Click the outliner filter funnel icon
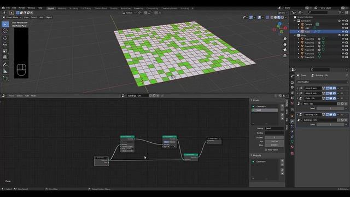The height and width of the screenshot is (197, 350). pyautogui.click(x=340, y=13)
